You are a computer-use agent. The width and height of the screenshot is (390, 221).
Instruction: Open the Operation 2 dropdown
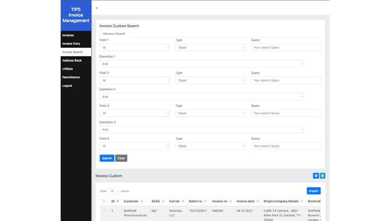(x=201, y=97)
